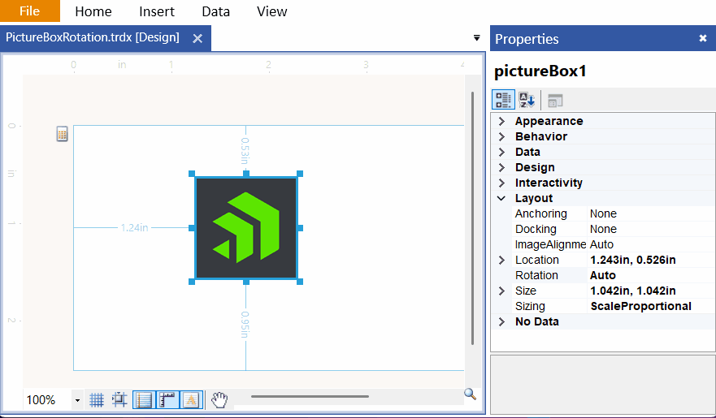Toggle the grid display
Image resolution: width=716 pixels, height=418 pixels.
pyautogui.click(x=97, y=400)
